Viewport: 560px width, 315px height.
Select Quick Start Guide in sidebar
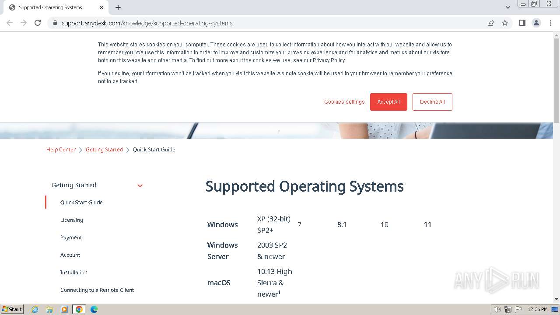81,203
